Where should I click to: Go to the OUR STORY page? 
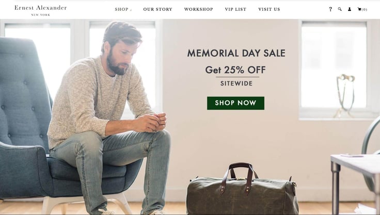click(158, 9)
